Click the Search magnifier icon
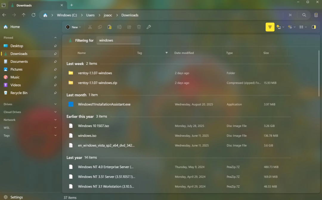Viewport: 322px width, 200px height. [304, 15]
